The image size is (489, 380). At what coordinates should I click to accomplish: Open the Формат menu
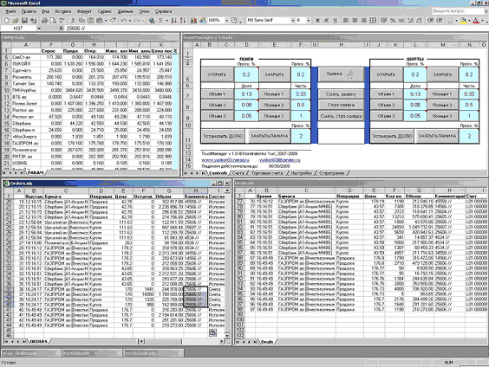[x=84, y=11]
